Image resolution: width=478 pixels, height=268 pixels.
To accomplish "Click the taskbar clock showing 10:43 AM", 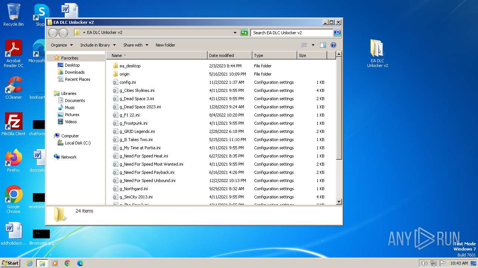I will point(459,263).
